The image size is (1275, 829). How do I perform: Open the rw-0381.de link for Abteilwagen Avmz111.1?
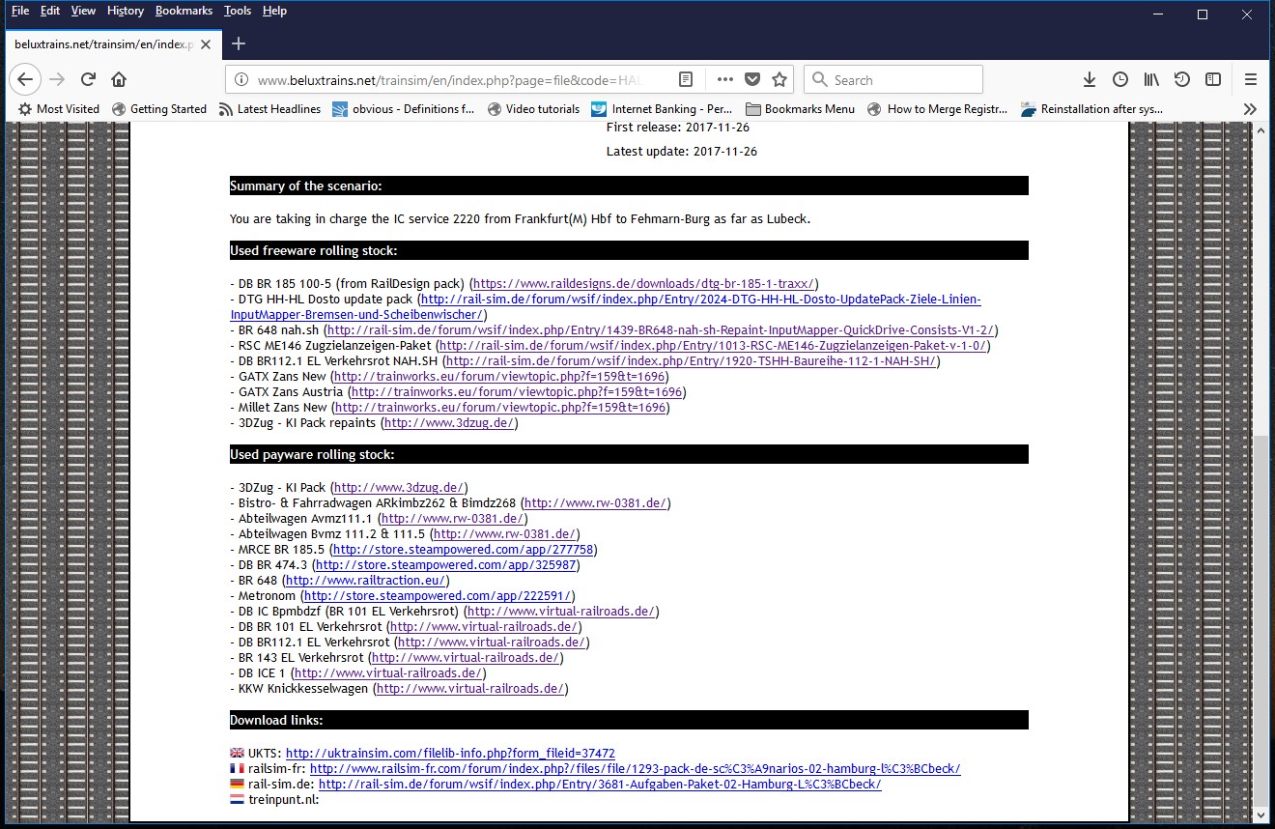pyautogui.click(x=452, y=519)
